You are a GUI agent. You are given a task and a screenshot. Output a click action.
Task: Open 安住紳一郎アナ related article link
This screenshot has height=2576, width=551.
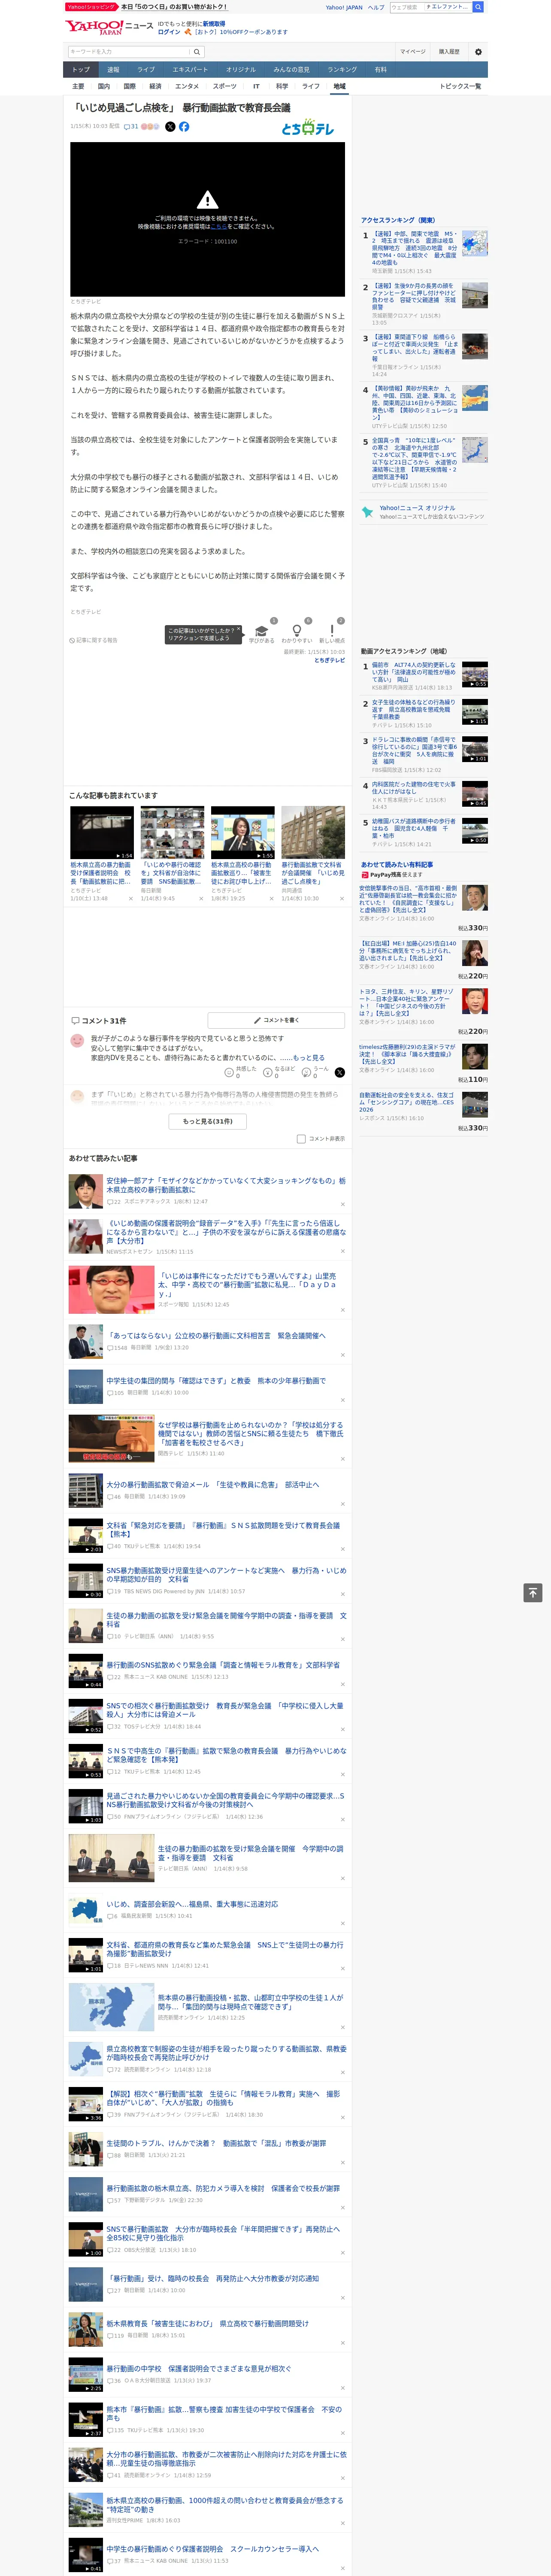pyautogui.click(x=226, y=1186)
